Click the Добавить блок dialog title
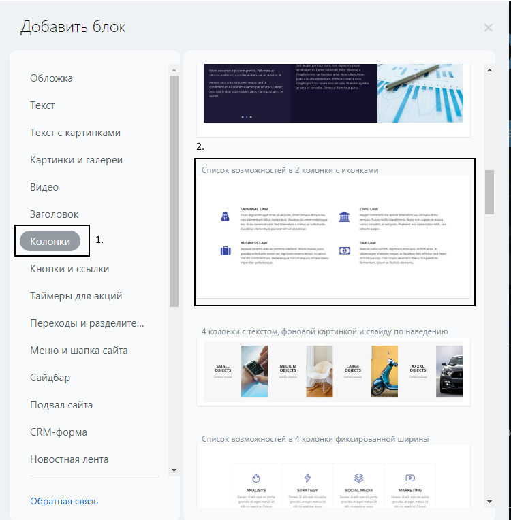The height and width of the screenshot is (520, 511). (x=73, y=27)
